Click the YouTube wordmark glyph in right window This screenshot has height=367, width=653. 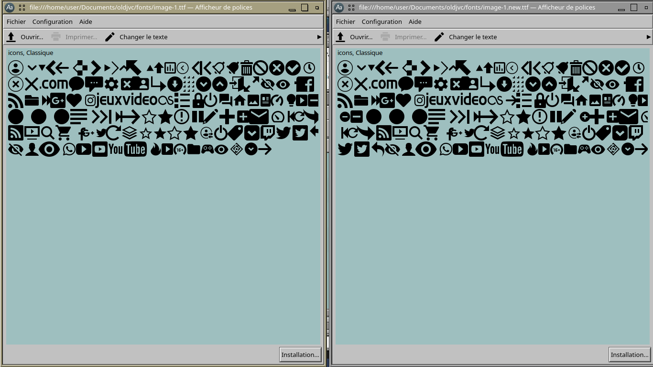[x=504, y=149]
